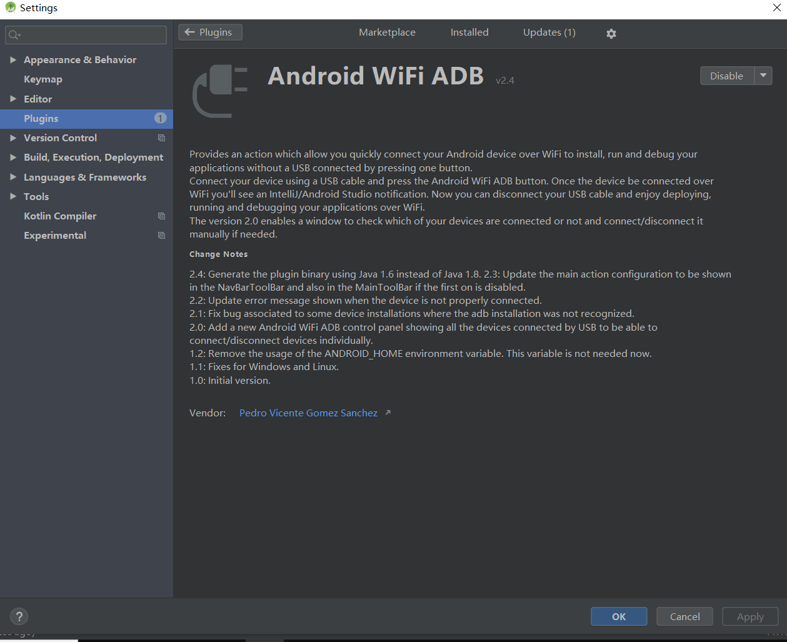Click project-level icon beside Version Control

162,138
